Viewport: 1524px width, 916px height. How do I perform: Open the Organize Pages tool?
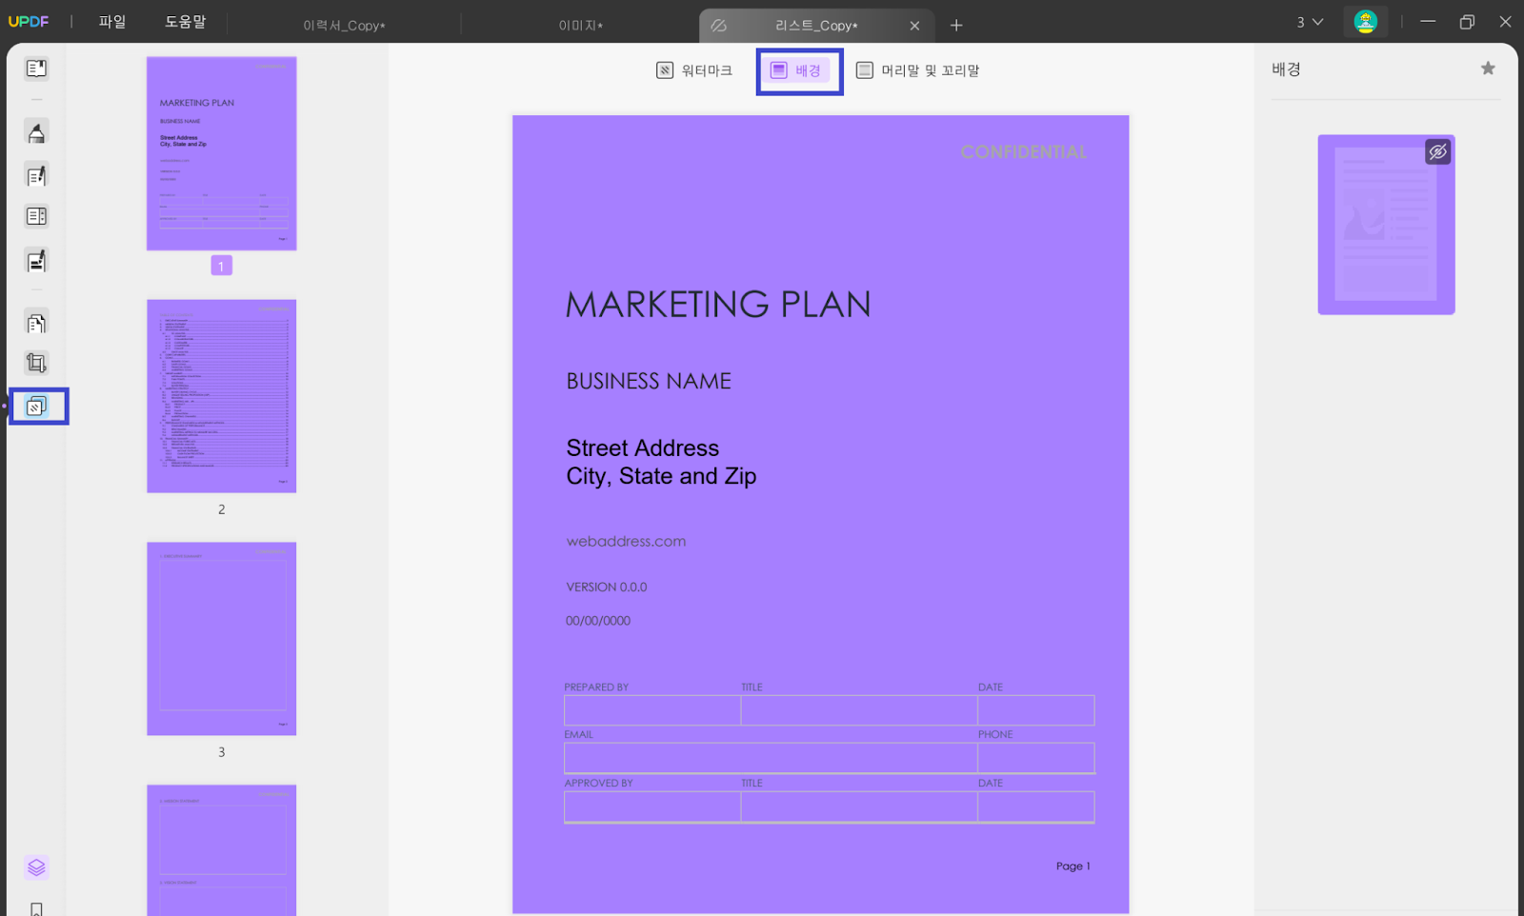36,324
